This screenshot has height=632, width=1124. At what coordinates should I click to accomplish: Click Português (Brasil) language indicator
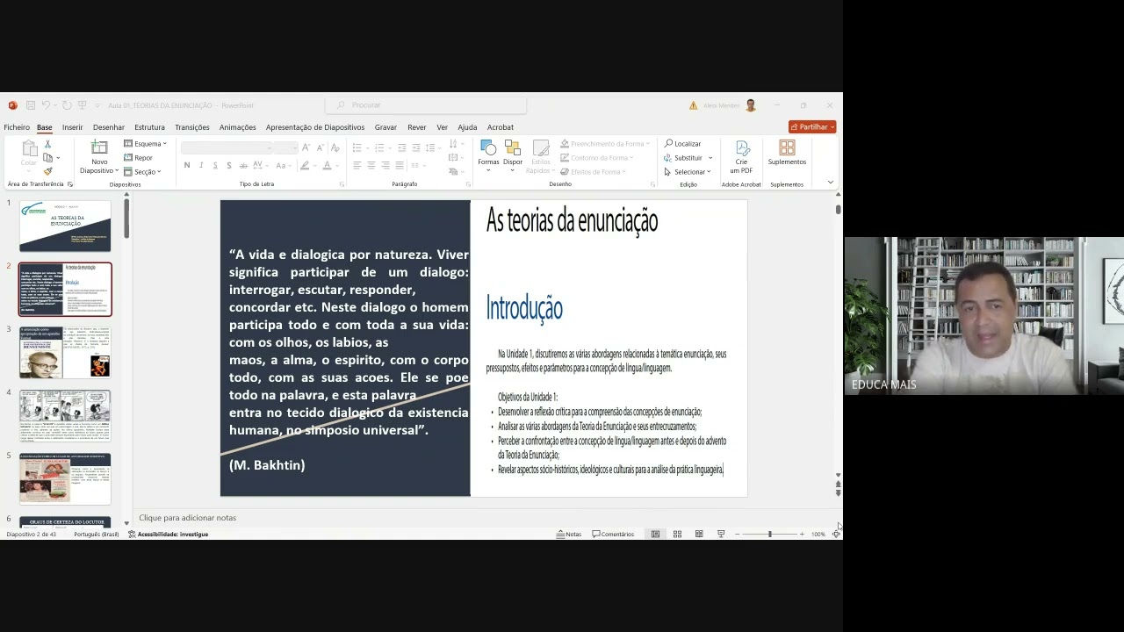coord(97,534)
